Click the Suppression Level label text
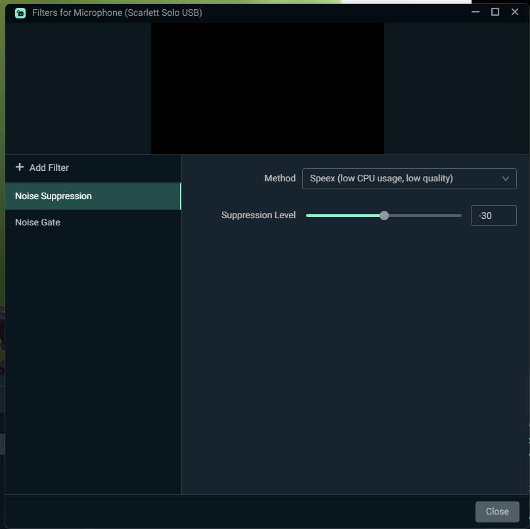530x529 pixels. [x=258, y=216]
